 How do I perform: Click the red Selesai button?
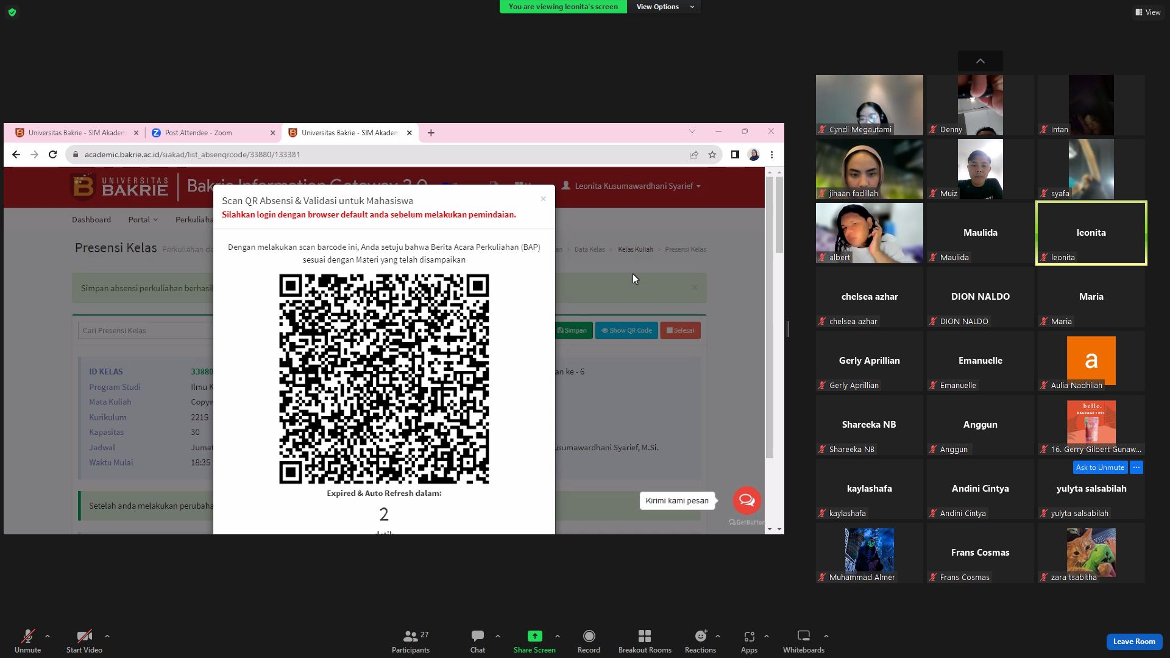tap(681, 330)
